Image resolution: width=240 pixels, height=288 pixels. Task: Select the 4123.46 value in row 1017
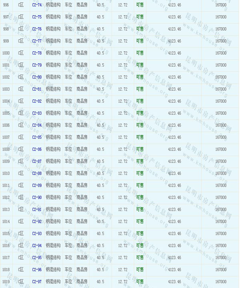[174, 258]
